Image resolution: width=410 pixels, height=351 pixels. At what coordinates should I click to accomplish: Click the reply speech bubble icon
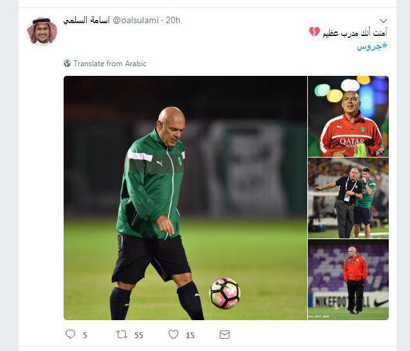[70, 334]
